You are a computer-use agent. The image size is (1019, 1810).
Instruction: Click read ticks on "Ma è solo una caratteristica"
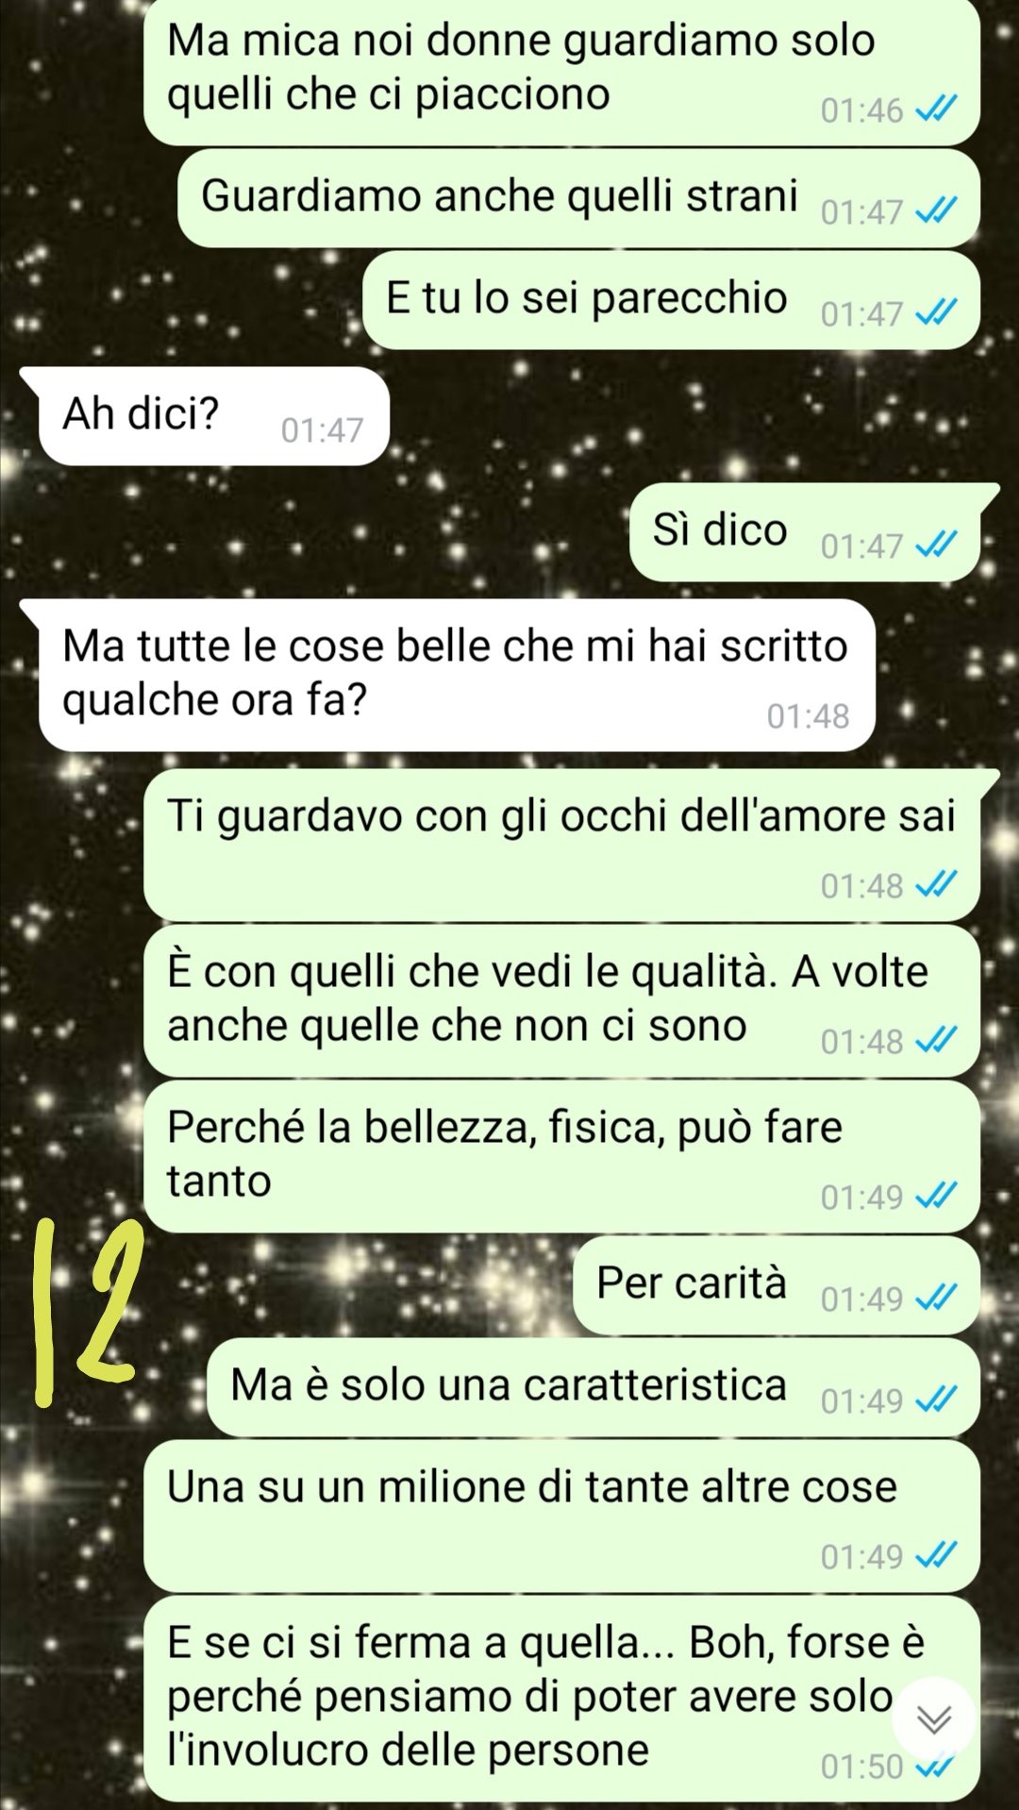click(x=937, y=1399)
